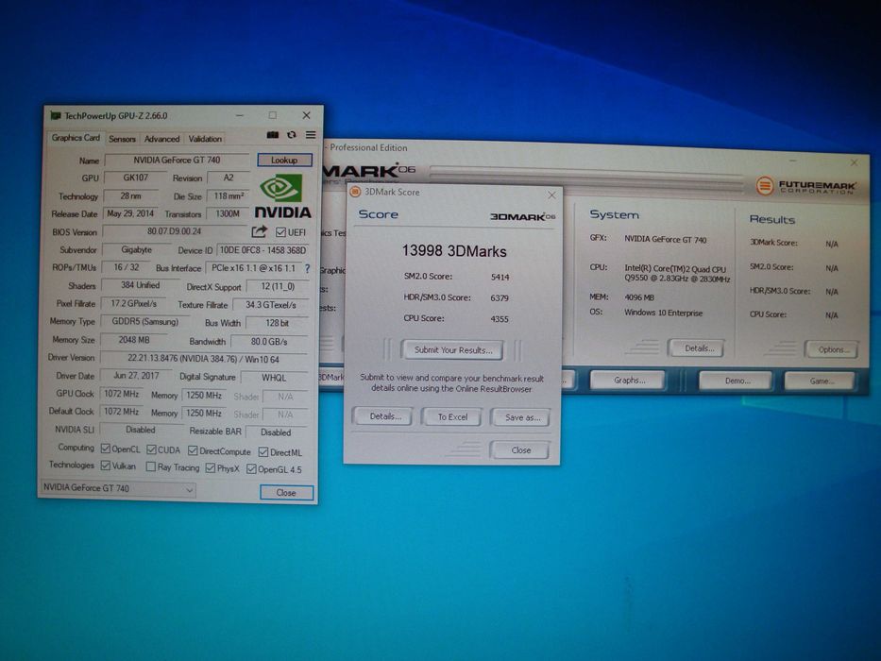Toggle the PhysX checkbox

pos(211,467)
